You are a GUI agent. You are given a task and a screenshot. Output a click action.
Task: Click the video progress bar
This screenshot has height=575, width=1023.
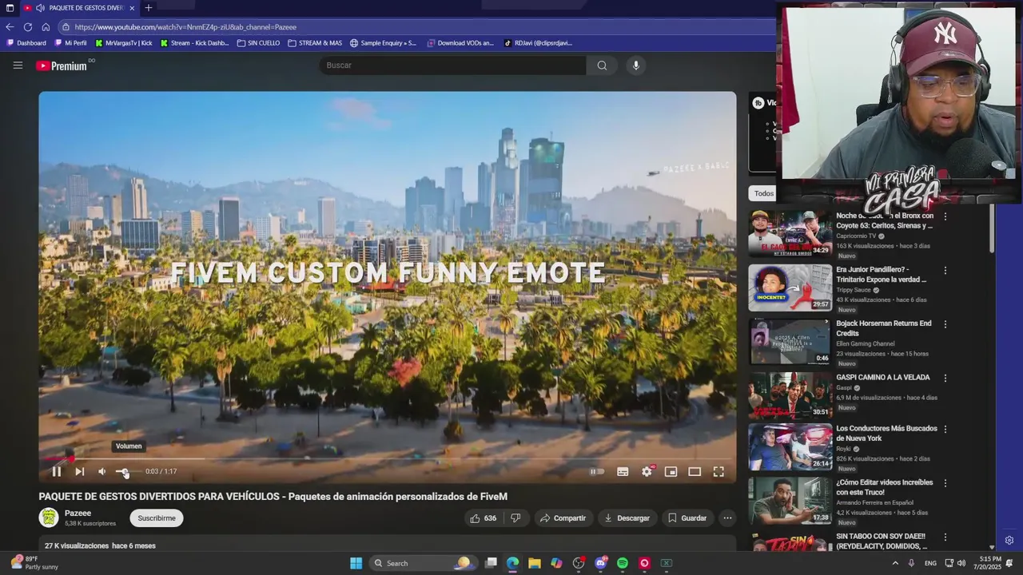pos(388,459)
